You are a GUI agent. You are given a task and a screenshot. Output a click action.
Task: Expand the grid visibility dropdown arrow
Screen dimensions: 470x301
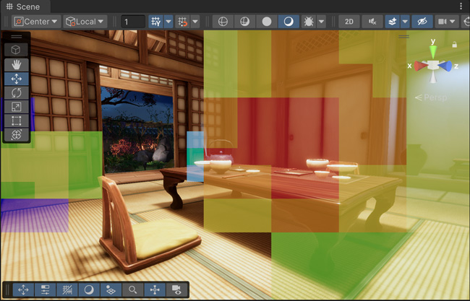tap(168, 22)
